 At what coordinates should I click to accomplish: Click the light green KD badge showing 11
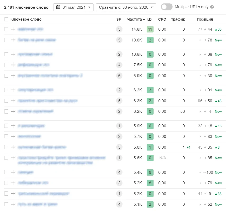click(x=150, y=29)
